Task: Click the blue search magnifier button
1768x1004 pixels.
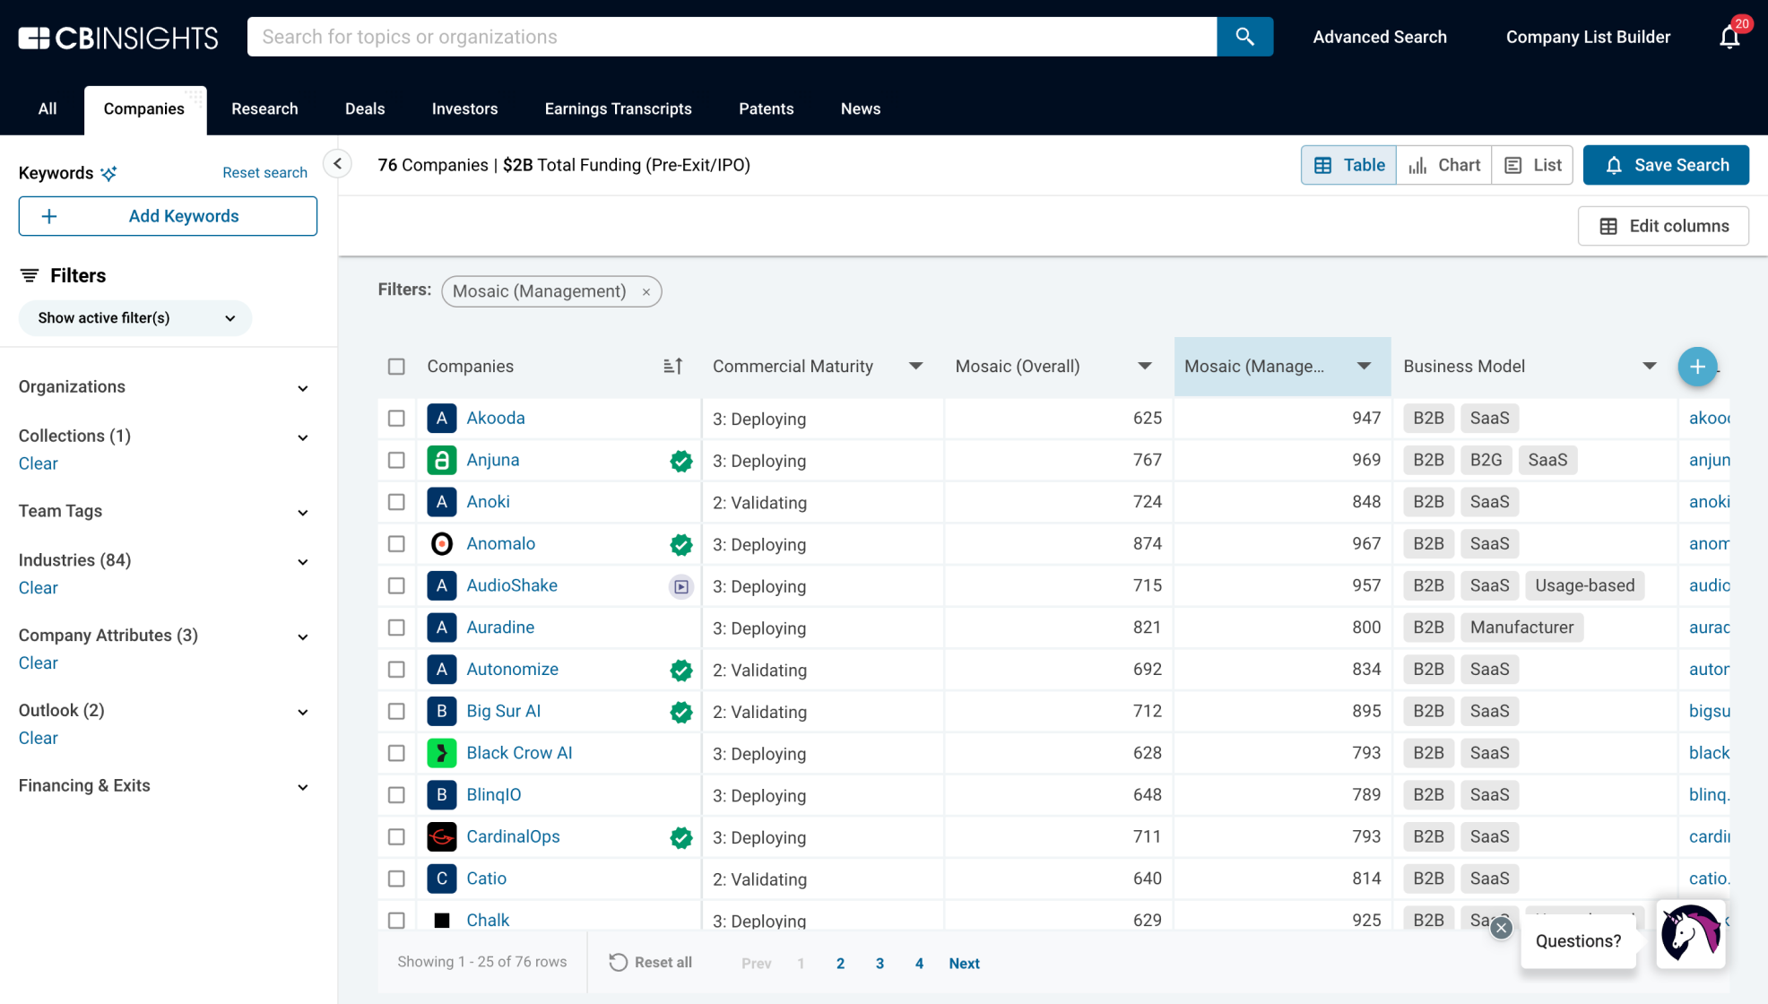Action: click(1244, 37)
